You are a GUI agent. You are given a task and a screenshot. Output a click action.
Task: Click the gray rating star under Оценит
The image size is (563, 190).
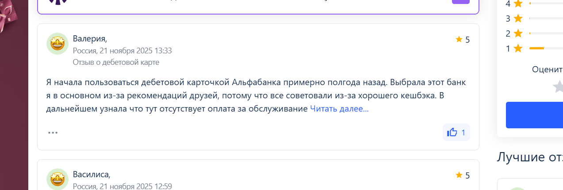[x=558, y=86]
